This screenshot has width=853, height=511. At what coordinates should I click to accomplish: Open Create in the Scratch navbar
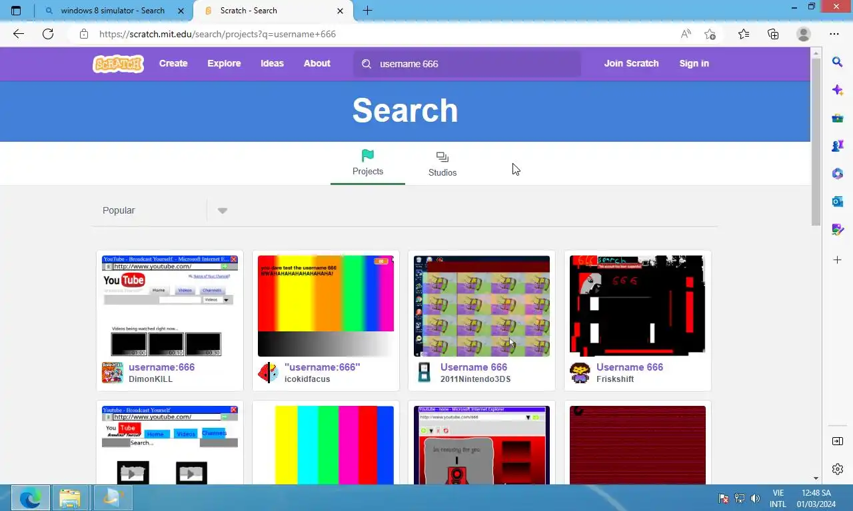tap(173, 63)
